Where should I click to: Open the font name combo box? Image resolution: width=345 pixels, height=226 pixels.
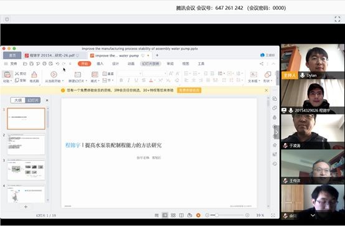tap(130, 73)
